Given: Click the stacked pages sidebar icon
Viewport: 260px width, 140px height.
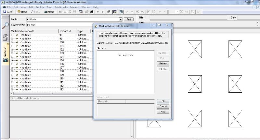Looking at the screenshot, I should [6, 37].
